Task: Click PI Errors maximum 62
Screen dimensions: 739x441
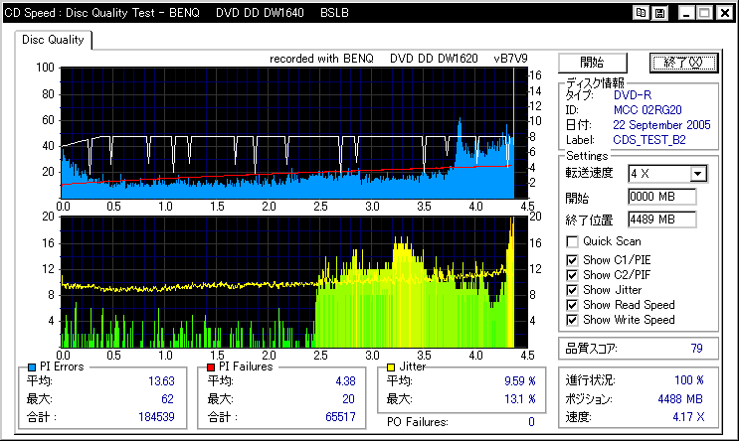Action: [167, 399]
